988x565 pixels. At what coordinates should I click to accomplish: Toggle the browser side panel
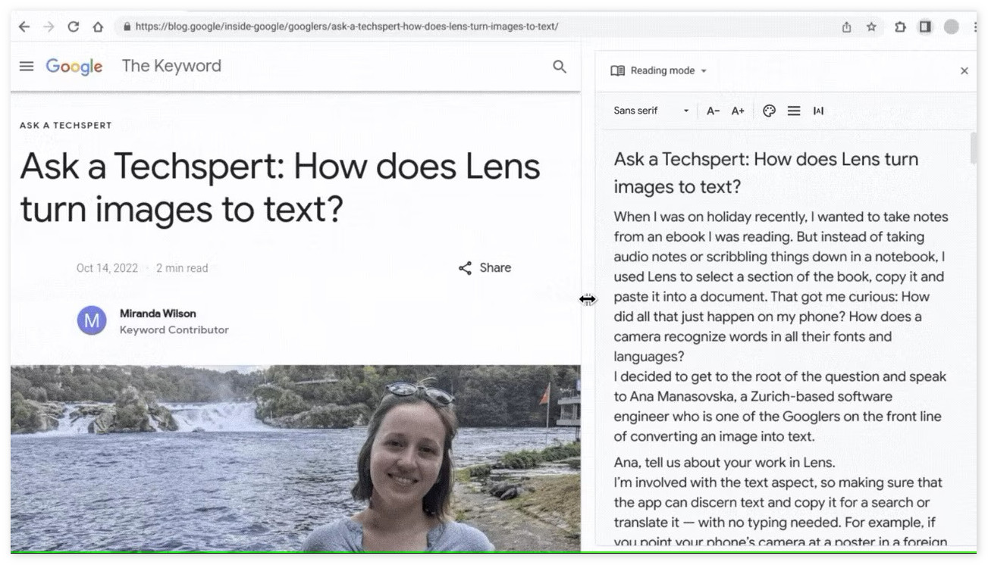(925, 27)
